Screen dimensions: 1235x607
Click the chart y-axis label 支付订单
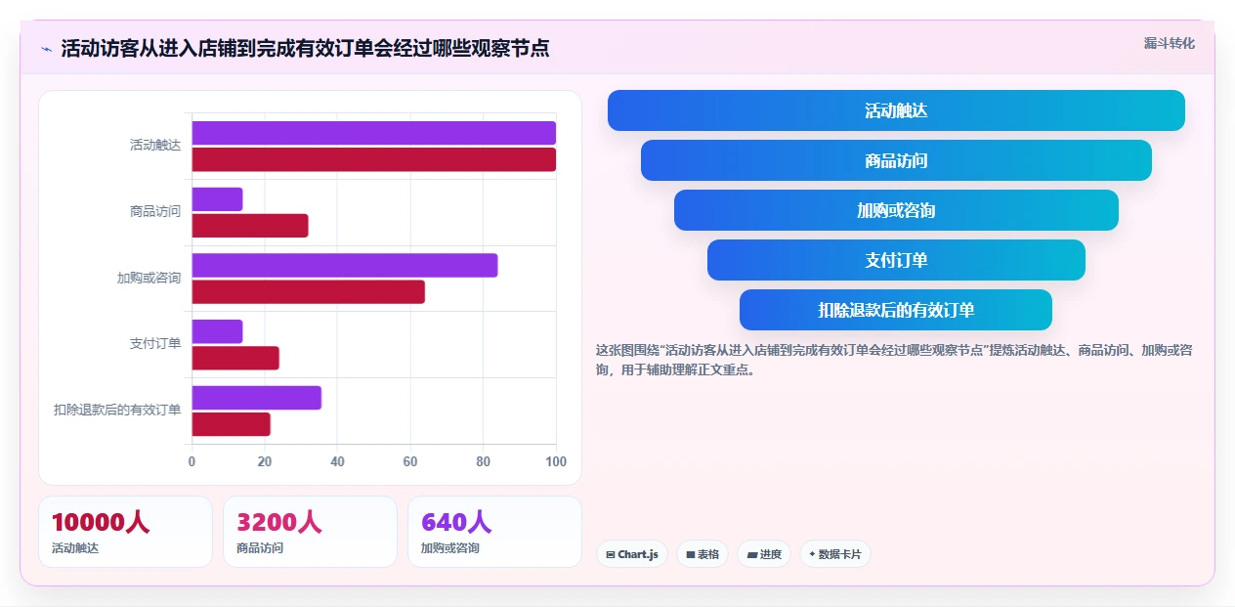coord(155,343)
